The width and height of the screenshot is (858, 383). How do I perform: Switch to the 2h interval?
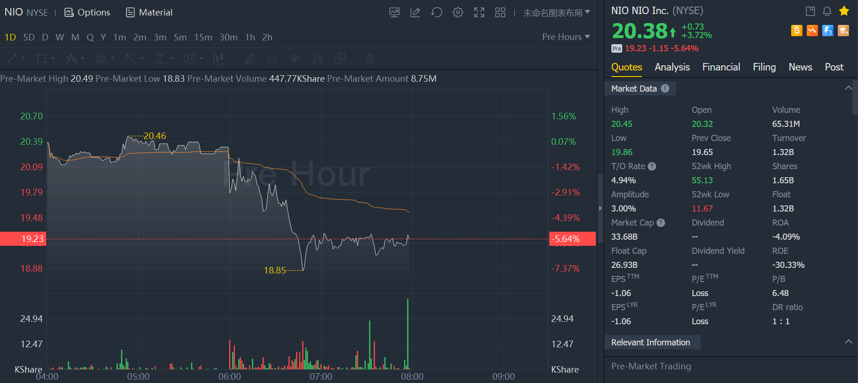pyautogui.click(x=267, y=37)
